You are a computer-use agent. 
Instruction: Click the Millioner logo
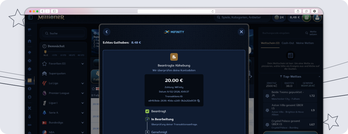(x=51, y=17)
